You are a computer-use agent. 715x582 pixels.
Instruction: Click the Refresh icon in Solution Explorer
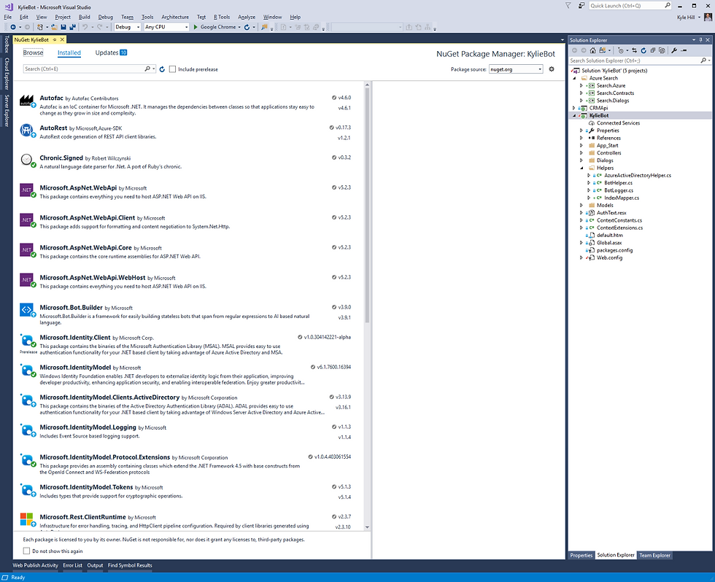(643, 50)
